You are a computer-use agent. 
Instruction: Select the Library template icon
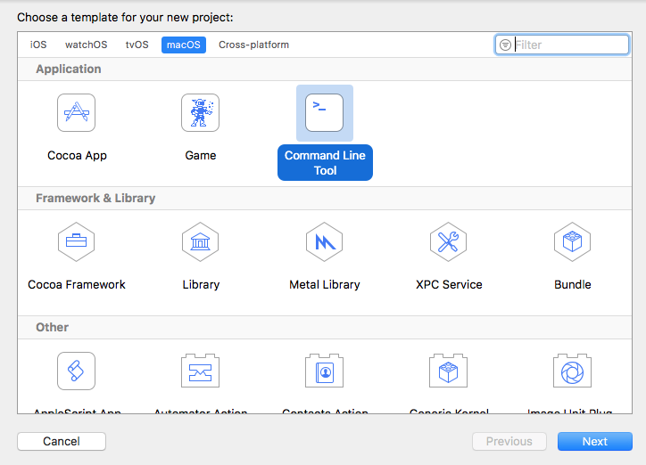tap(201, 241)
